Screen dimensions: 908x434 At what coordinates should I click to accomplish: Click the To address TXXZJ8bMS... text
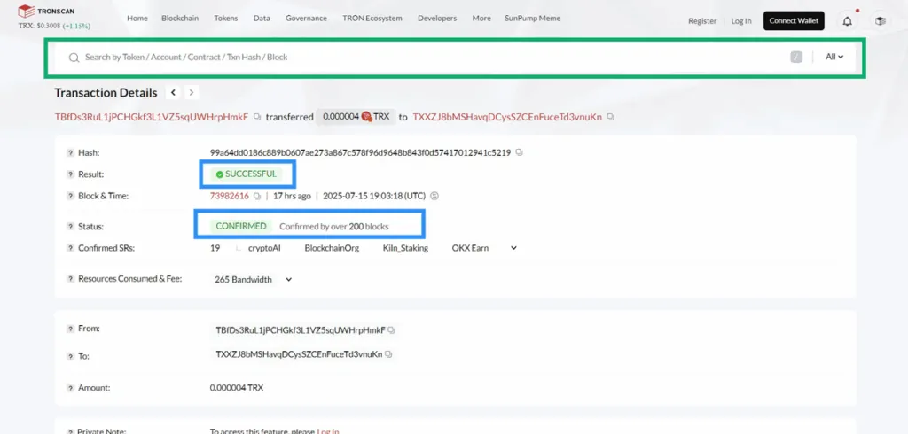(x=299, y=354)
